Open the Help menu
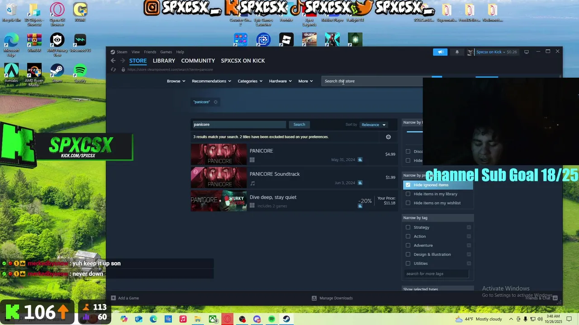 tap(180, 52)
